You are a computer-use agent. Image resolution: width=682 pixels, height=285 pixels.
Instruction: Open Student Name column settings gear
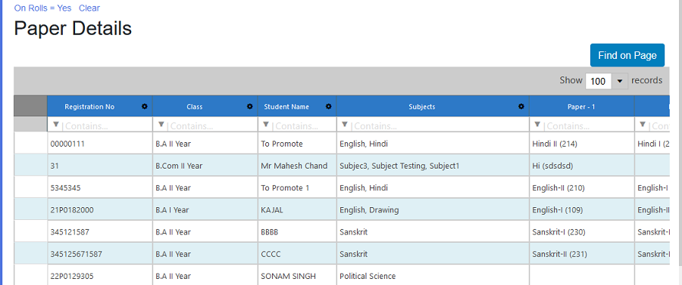329,107
